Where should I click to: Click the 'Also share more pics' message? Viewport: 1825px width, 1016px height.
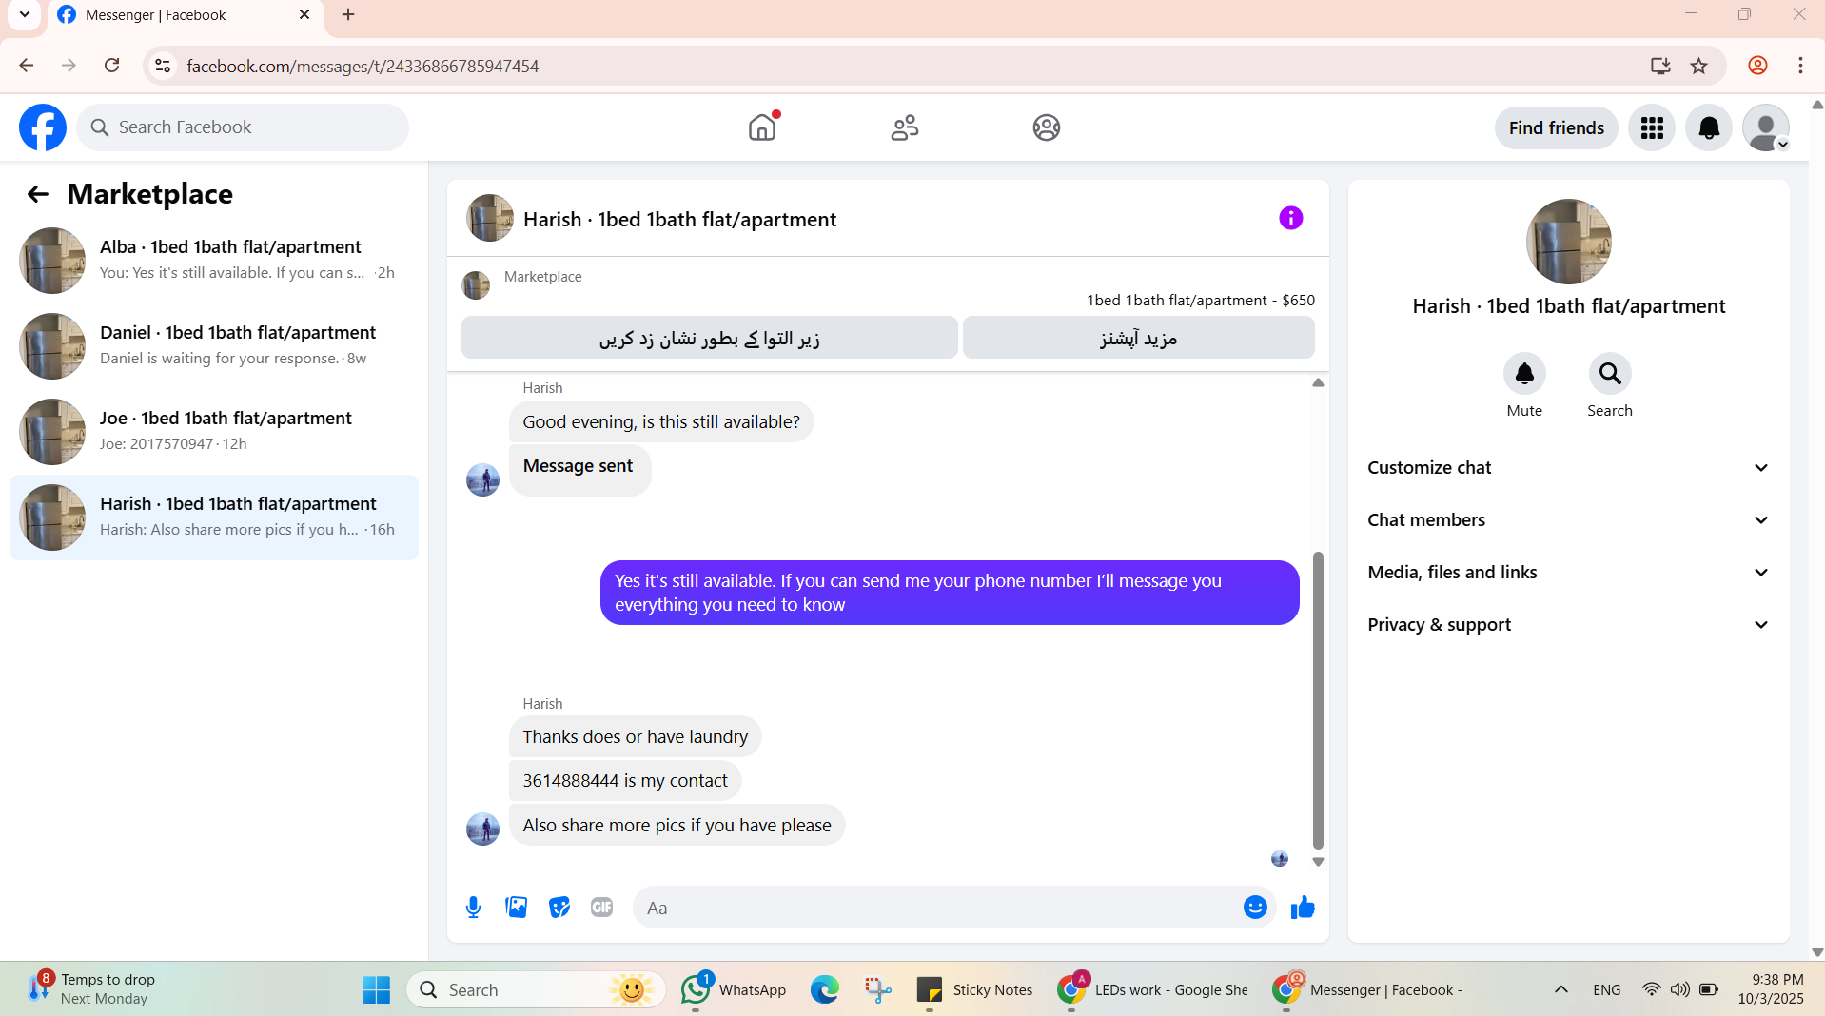(677, 826)
